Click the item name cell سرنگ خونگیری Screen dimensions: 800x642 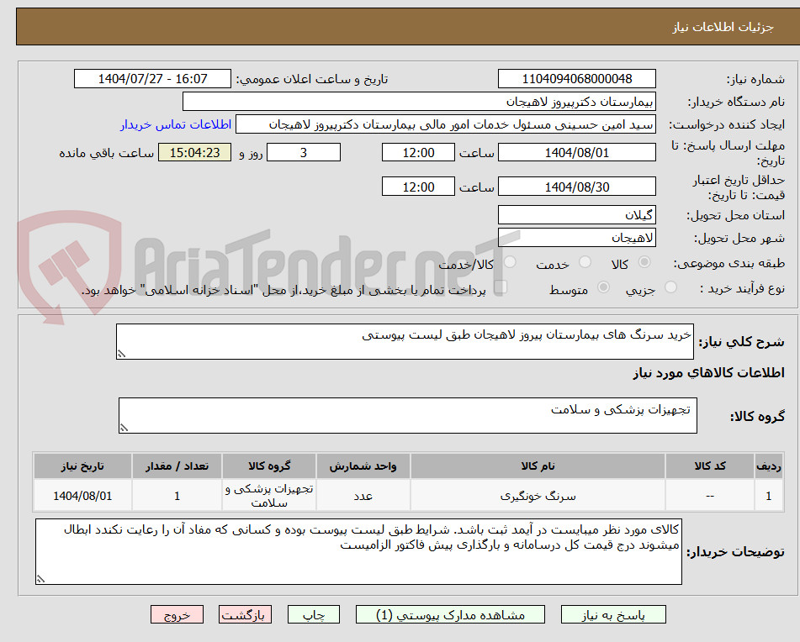[538, 496]
